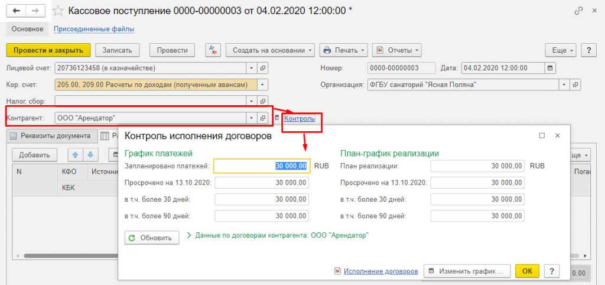The width and height of the screenshot is (605, 285).
Task: Add document to favorites with star icon
Action: (x=58, y=11)
